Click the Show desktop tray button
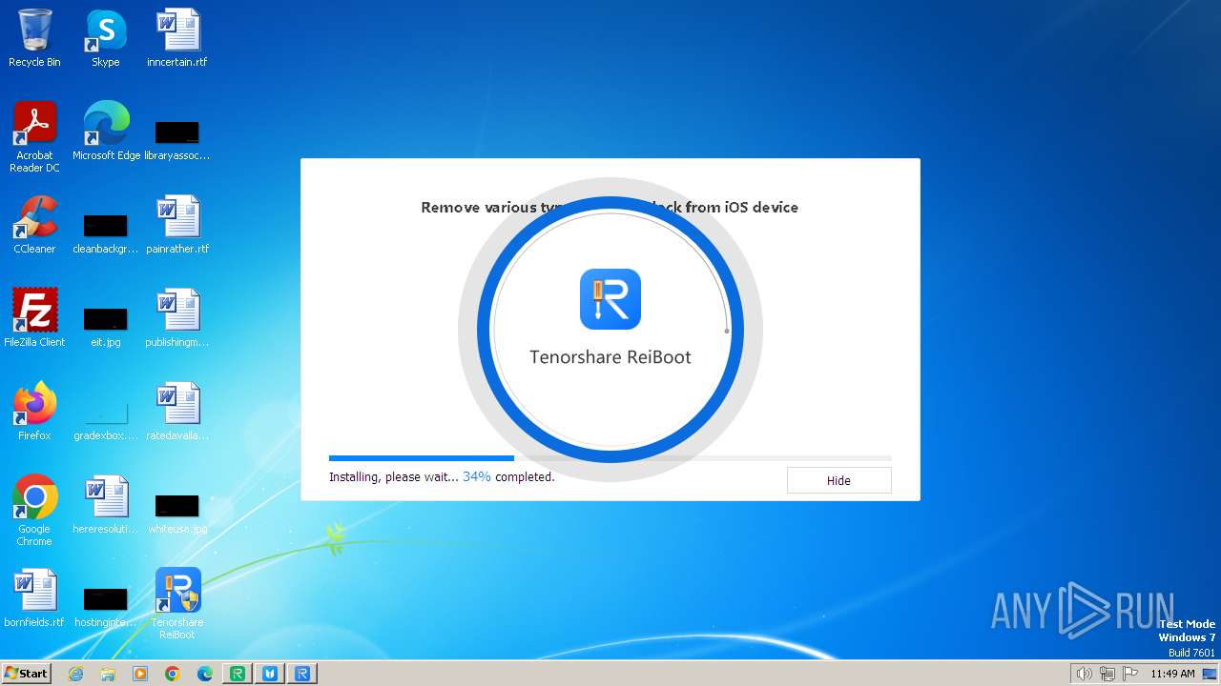This screenshot has width=1221, height=686. click(x=1211, y=674)
